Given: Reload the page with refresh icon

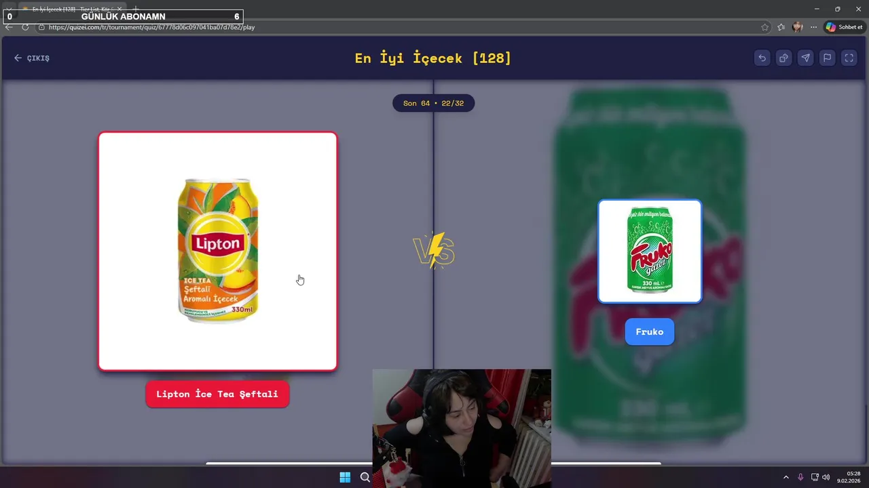Looking at the screenshot, I should (x=25, y=27).
